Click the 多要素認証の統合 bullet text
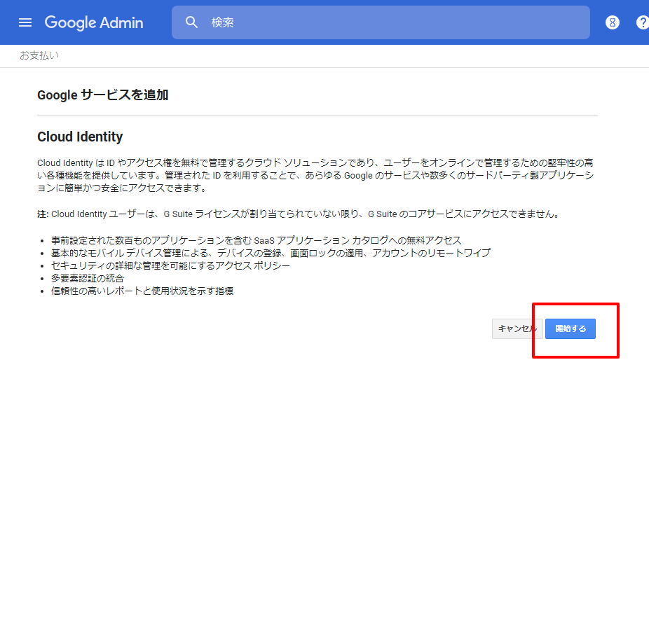Viewport: 649px width, 624px height. [x=88, y=278]
